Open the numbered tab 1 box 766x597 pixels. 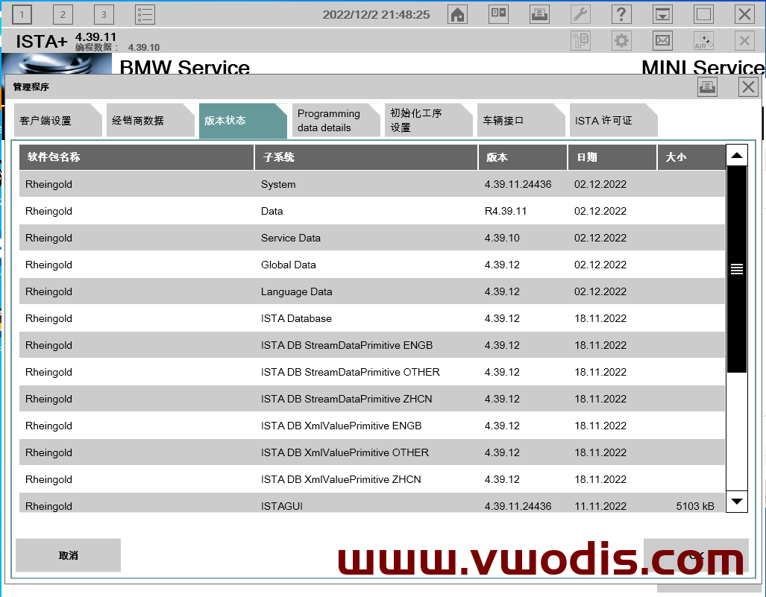click(x=22, y=14)
